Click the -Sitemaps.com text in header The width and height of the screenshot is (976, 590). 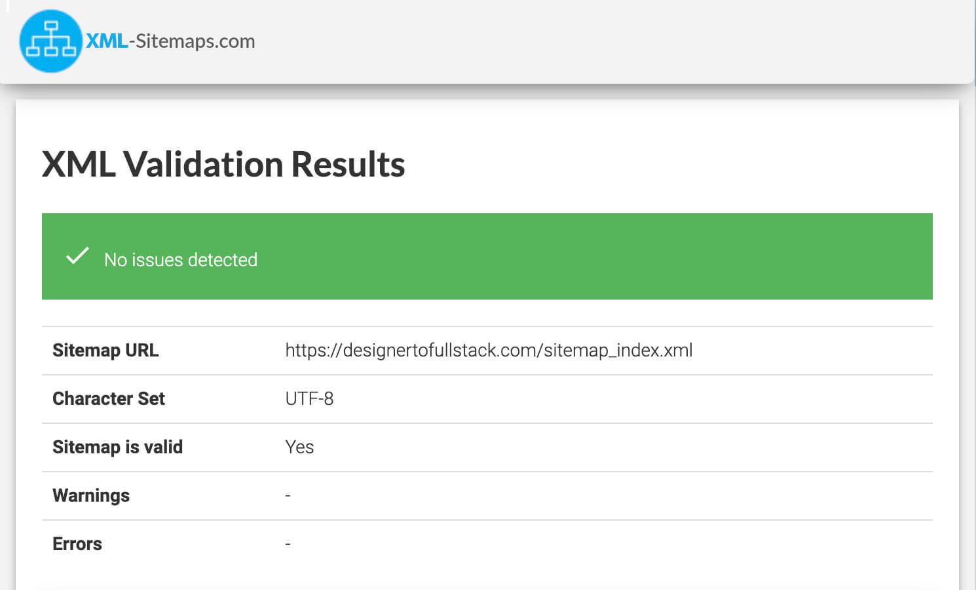coord(192,41)
